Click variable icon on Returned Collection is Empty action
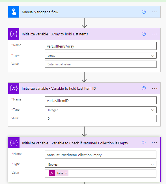Viewport: 166px width, 184px height. 14,143
